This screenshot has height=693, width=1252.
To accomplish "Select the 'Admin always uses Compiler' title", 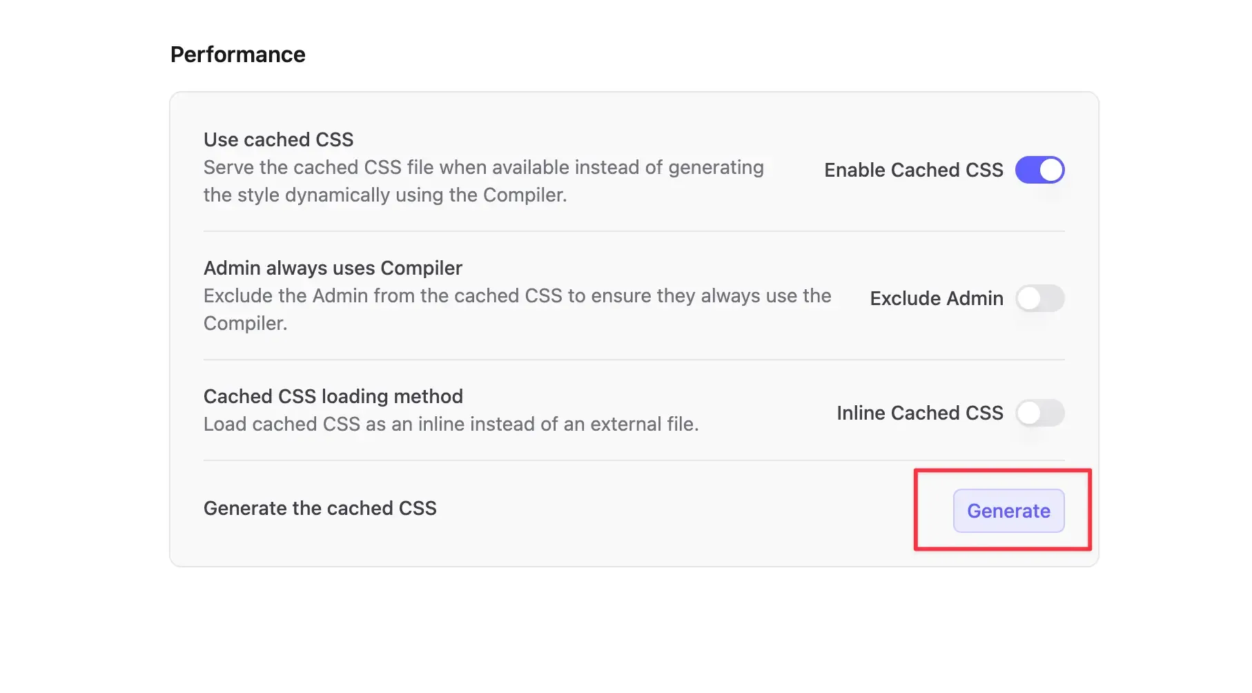I will [x=333, y=268].
